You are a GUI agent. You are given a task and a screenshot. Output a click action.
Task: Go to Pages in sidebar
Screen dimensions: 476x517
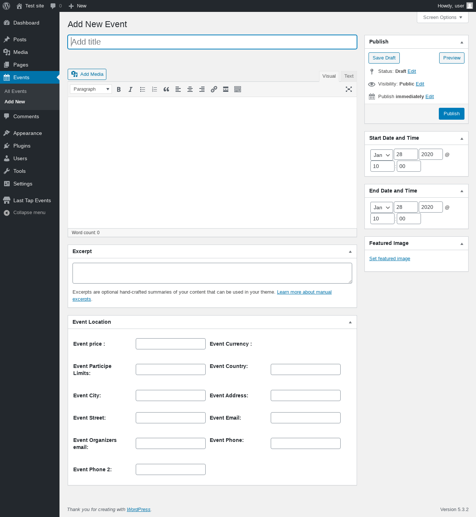pos(30,65)
